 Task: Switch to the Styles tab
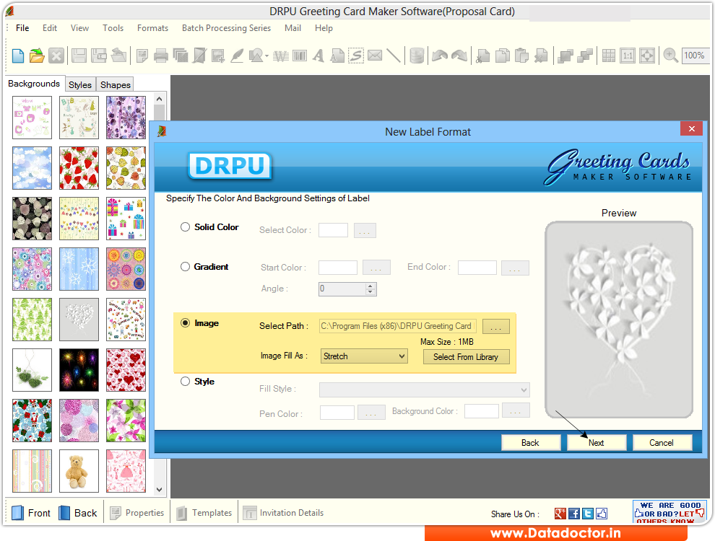click(79, 84)
